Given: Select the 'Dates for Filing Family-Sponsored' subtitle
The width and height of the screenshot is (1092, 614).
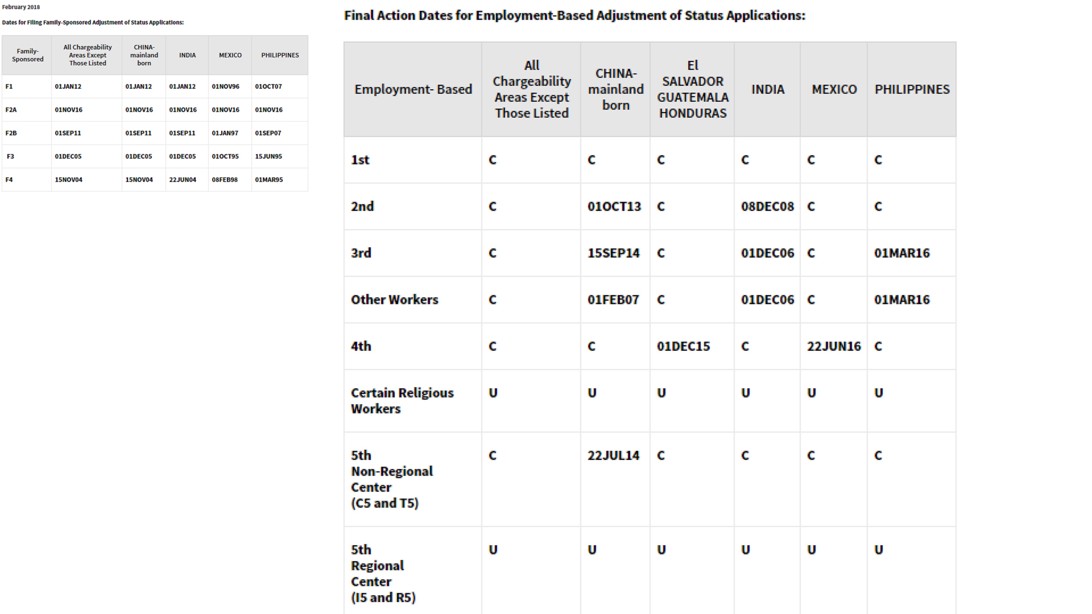Looking at the screenshot, I should coord(93,22).
